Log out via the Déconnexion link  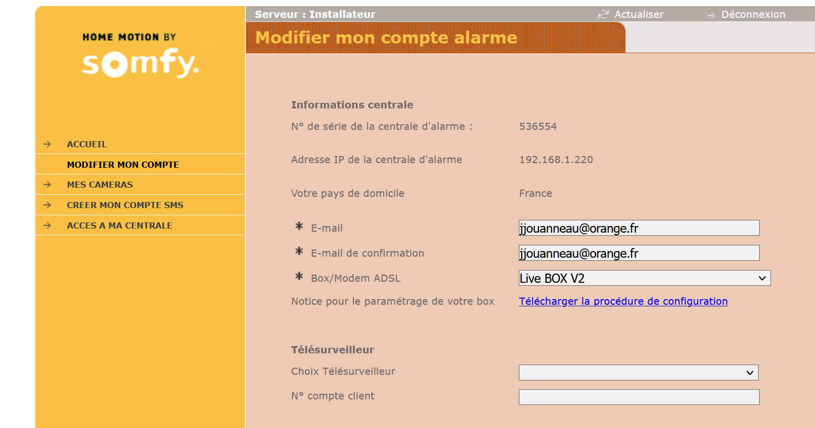(753, 14)
